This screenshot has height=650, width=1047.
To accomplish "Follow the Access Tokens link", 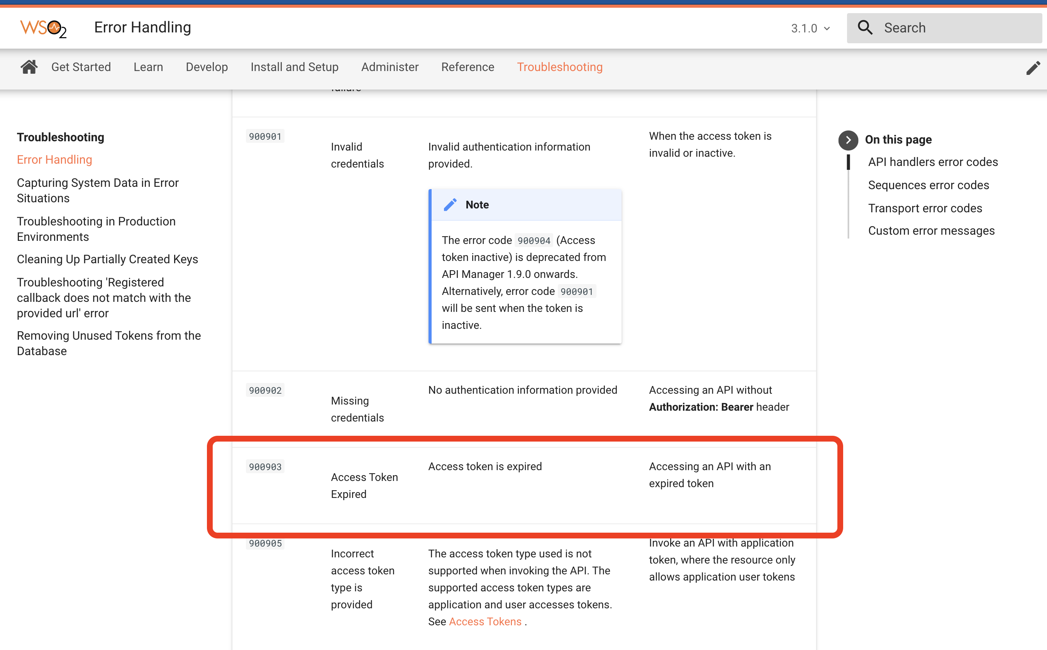I will click(x=485, y=621).
